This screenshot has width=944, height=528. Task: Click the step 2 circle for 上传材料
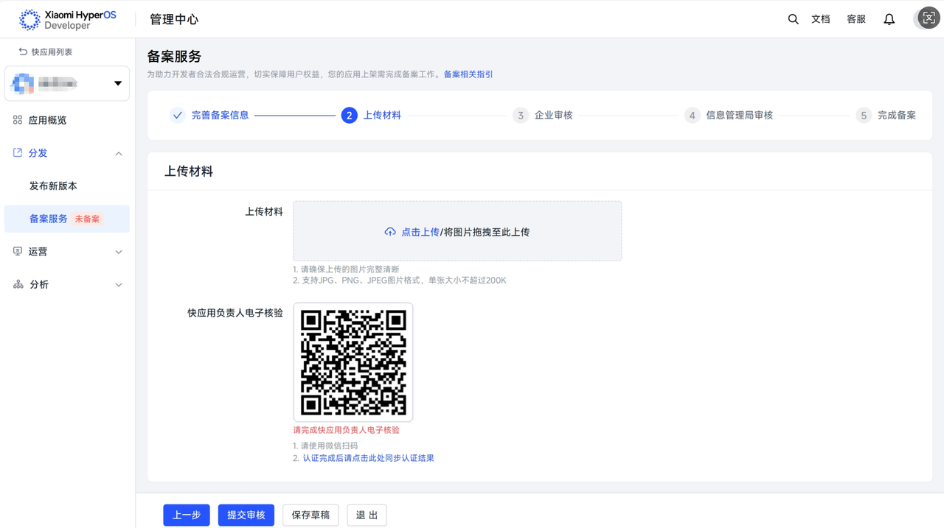[x=350, y=116]
